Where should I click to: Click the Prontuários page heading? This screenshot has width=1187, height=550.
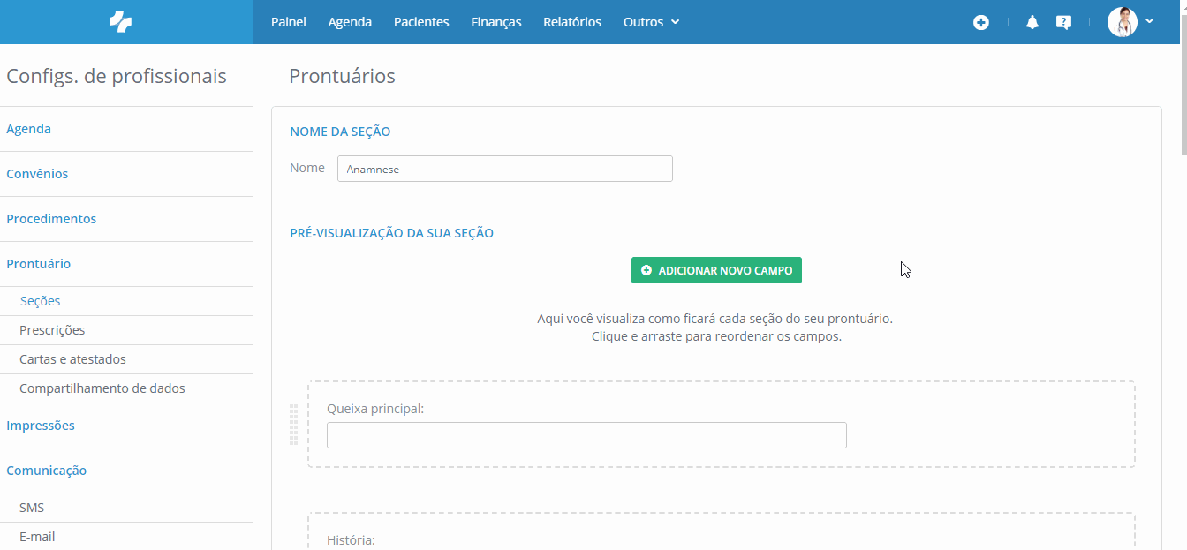[x=342, y=76]
